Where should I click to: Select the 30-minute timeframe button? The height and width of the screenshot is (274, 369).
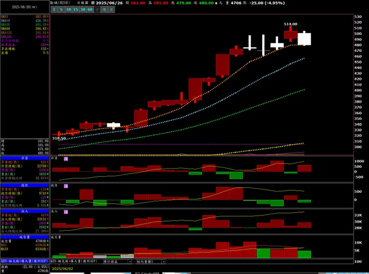tap(83, 9)
